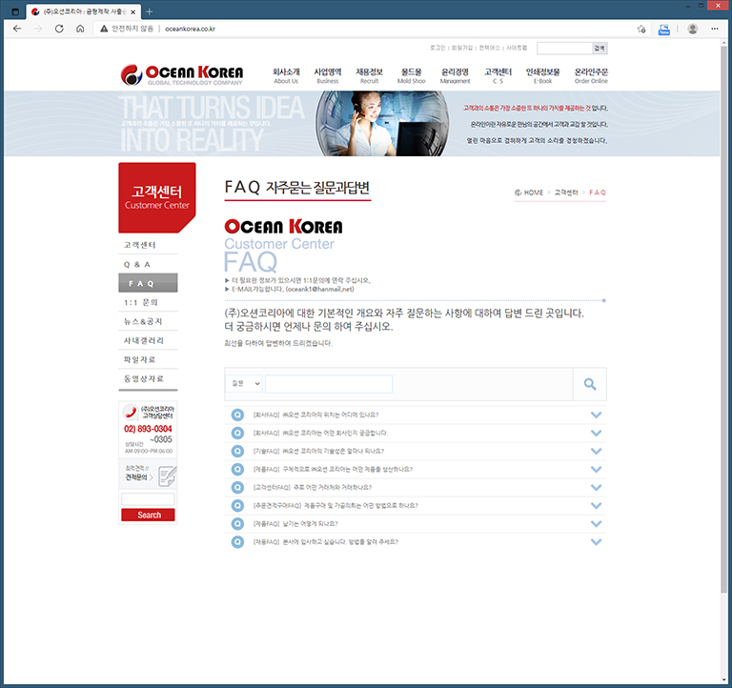The height and width of the screenshot is (688, 732).
Task: Expand the 기술FAQ question chevron
Action: [597, 451]
